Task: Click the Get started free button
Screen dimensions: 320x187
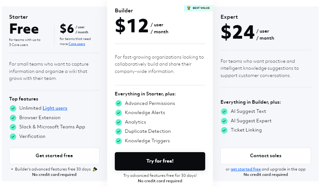Action: (54, 156)
